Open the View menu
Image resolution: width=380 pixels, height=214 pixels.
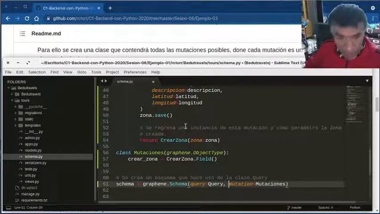(68, 72)
